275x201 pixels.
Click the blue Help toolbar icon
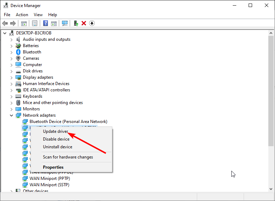point(46,23)
